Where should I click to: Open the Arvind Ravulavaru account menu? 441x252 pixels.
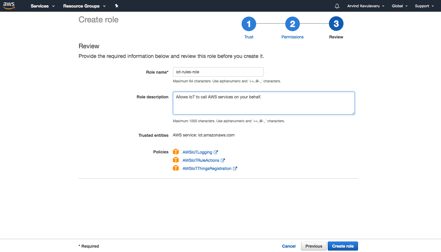(366, 6)
